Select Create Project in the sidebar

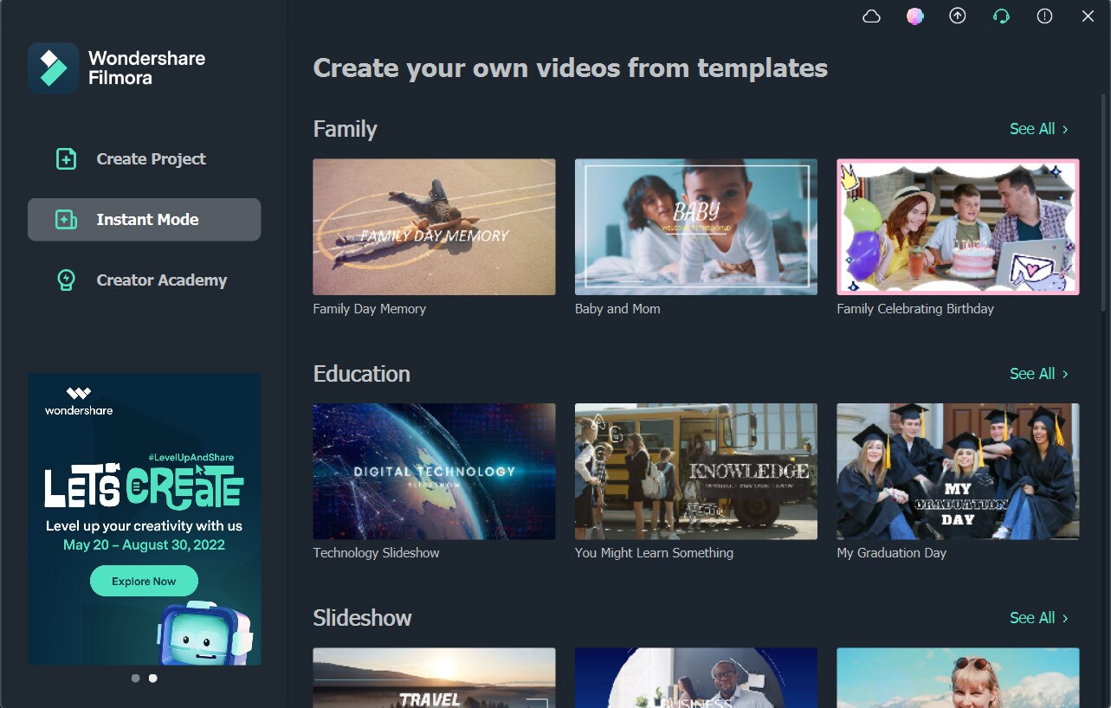[x=144, y=159]
